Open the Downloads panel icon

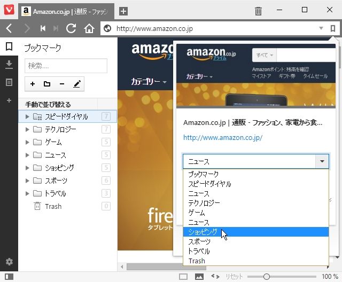(x=9, y=65)
